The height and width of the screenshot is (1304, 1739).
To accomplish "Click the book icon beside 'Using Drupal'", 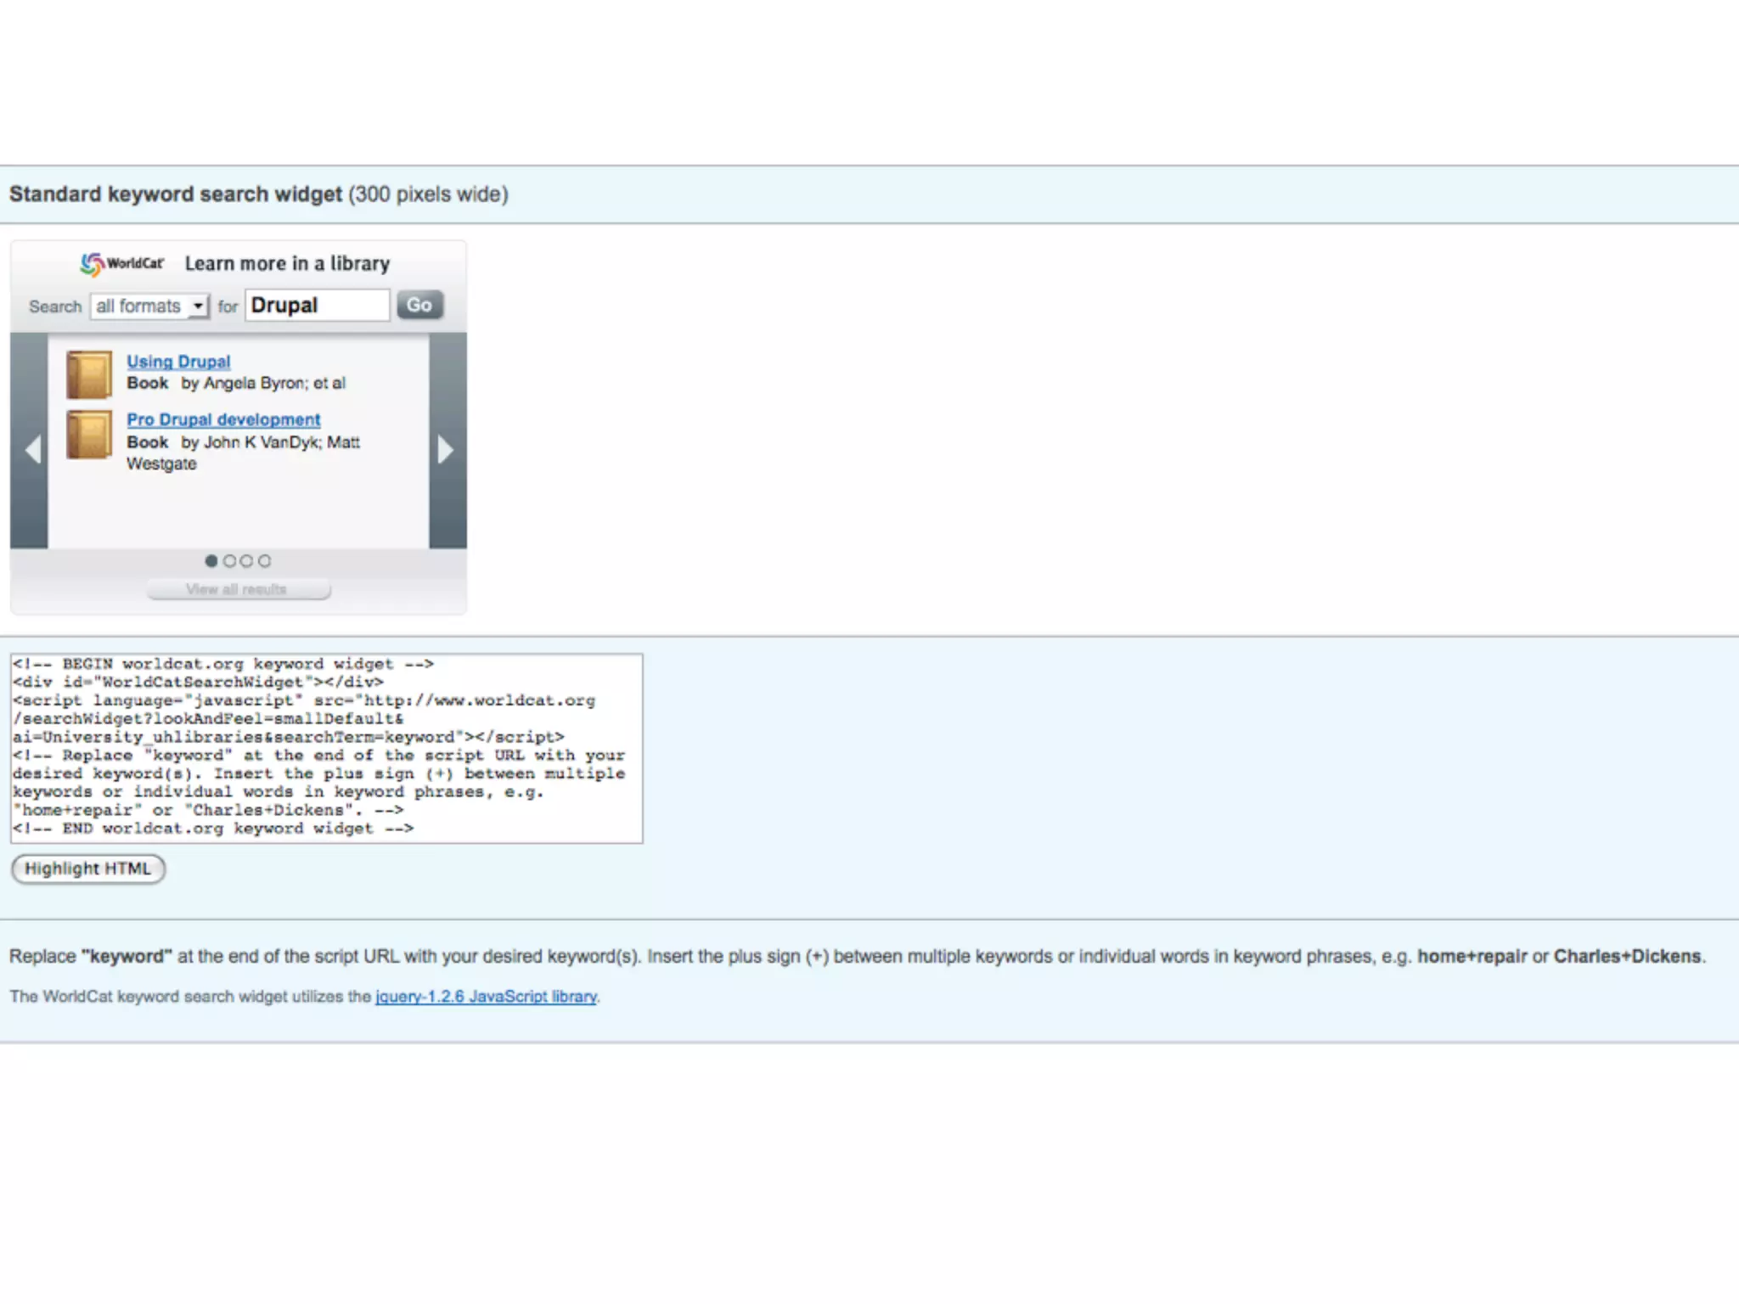I will [89, 374].
